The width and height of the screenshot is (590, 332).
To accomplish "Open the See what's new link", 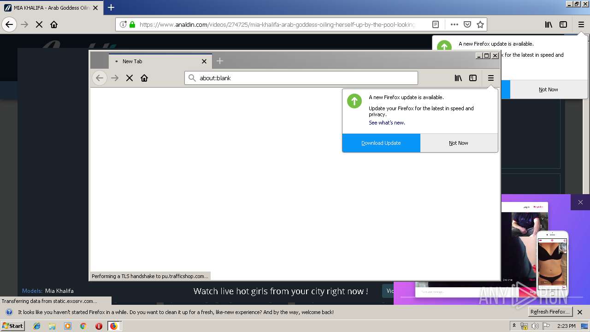I will click(x=387, y=123).
